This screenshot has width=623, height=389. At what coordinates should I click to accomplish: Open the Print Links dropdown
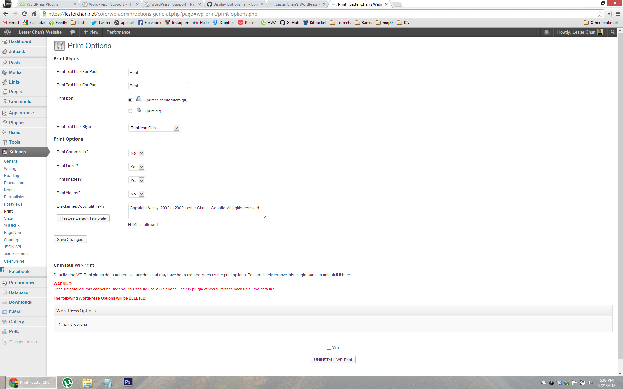coord(137,167)
